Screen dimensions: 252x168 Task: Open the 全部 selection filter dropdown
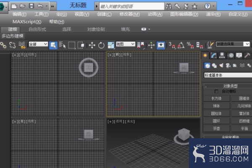38,44
